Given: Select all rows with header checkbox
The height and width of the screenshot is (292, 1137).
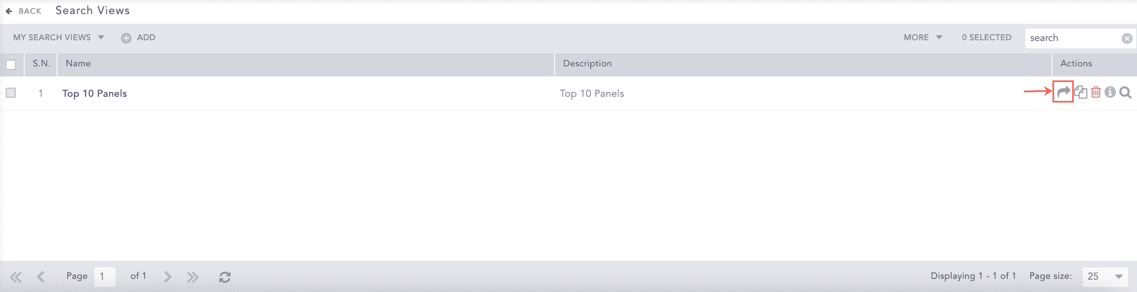Looking at the screenshot, I should point(11,65).
